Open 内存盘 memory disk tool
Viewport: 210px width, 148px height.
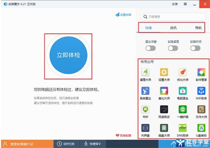pos(145,128)
